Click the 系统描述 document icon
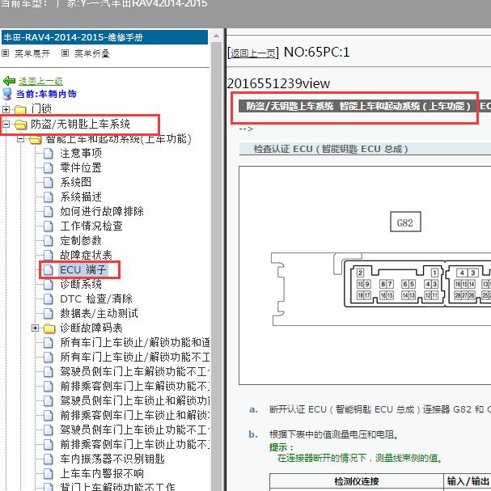 pyautogui.click(x=48, y=197)
